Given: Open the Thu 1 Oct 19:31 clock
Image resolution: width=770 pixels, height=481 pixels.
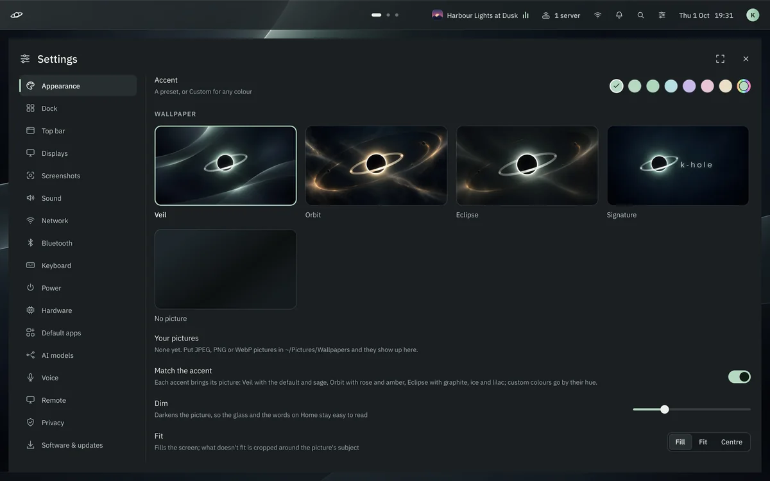Looking at the screenshot, I should 706,15.
